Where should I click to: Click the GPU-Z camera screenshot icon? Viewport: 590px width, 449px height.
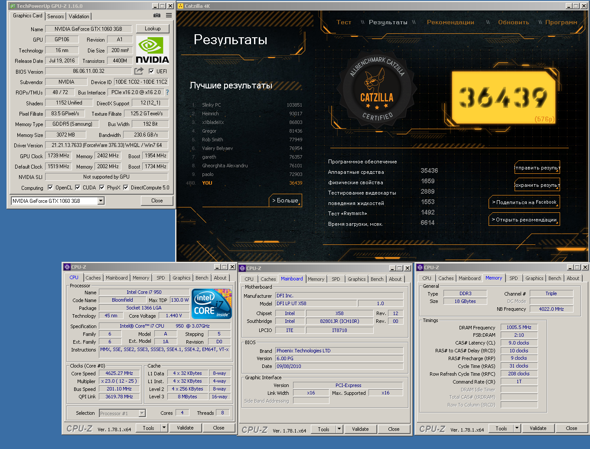(156, 16)
